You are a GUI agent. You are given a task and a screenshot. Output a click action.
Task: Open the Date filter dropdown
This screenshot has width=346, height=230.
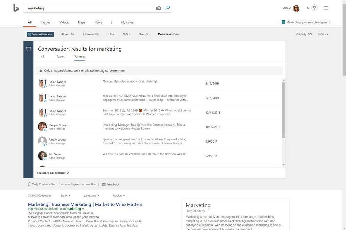[x=65, y=195]
